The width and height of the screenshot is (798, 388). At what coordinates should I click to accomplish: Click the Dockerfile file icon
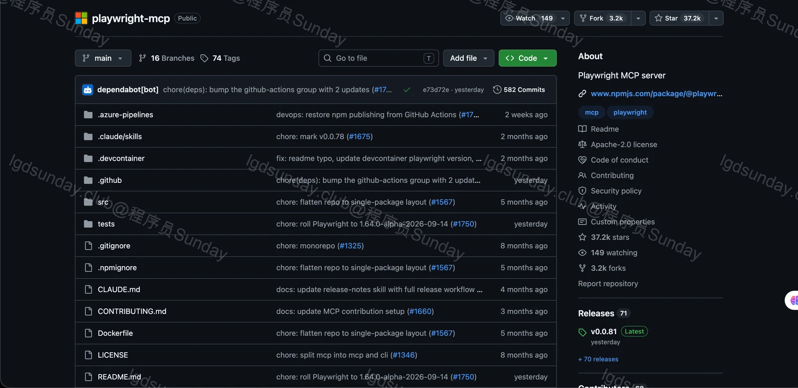[88, 333]
